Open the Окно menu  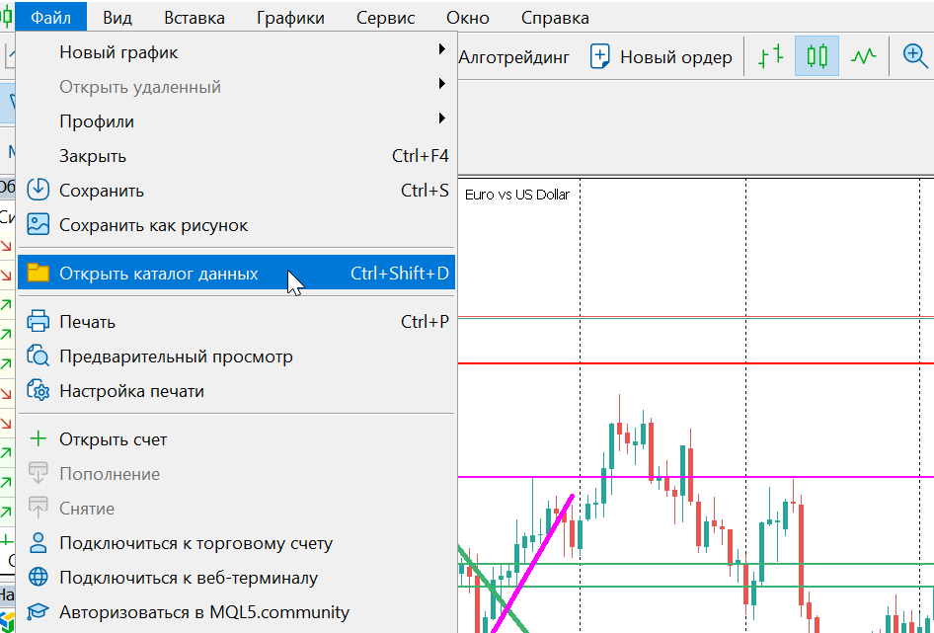468,18
